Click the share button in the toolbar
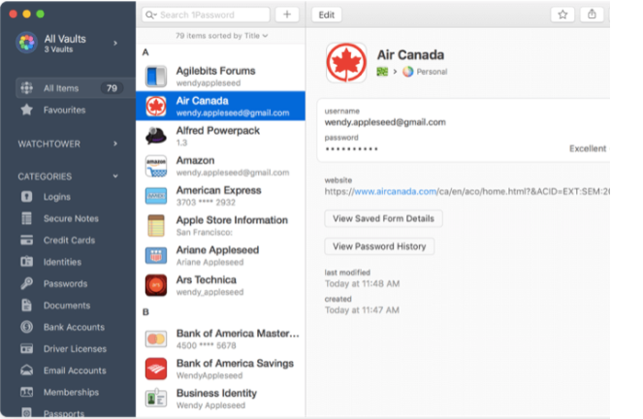The image size is (643, 419). coord(592,15)
